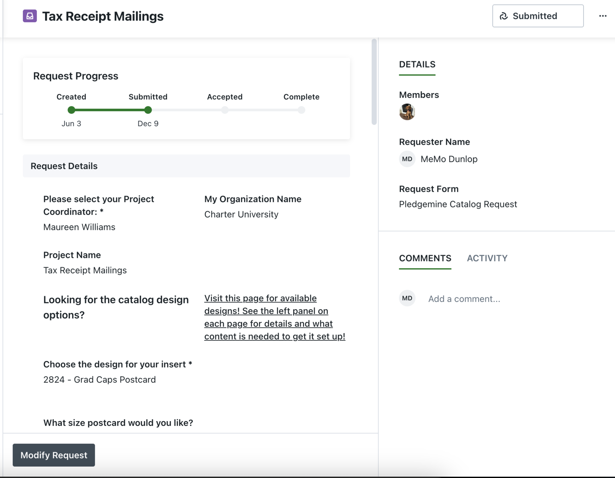Select the Comments tab
Image resolution: width=615 pixels, height=478 pixels.
pos(425,258)
